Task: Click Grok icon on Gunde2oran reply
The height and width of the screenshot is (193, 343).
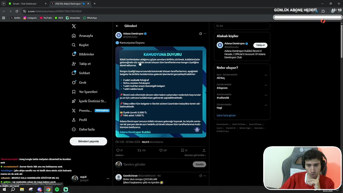Action: coord(200,176)
